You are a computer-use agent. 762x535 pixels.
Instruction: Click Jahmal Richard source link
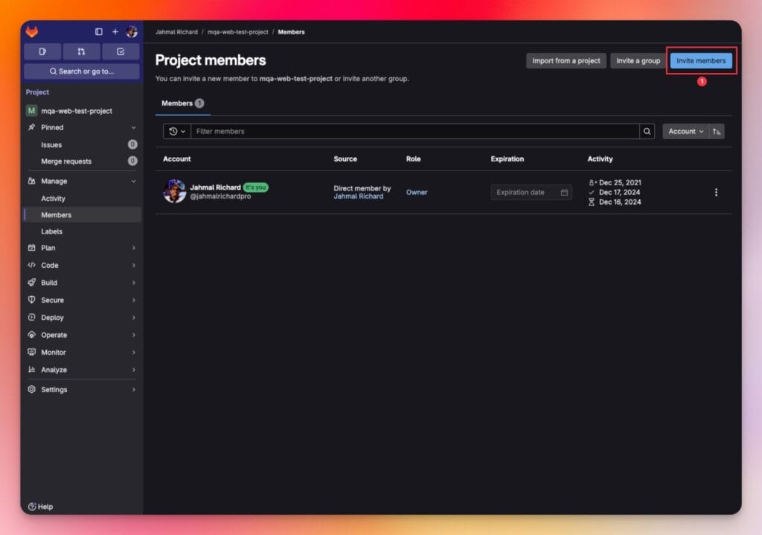click(358, 196)
